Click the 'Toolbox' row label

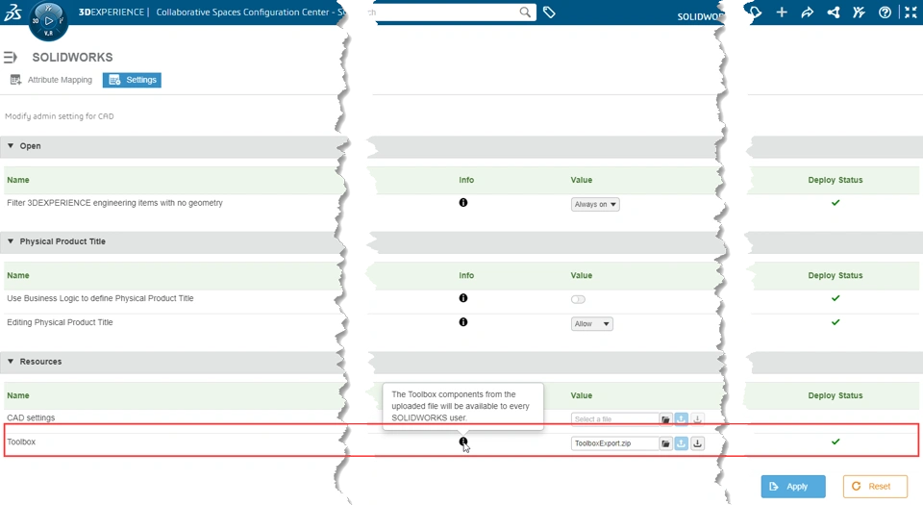coord(21,442)
